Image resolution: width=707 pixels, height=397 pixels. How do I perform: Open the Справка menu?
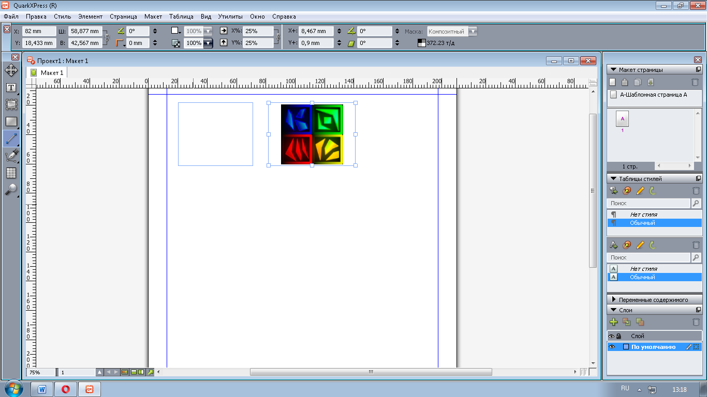pyautogui.click(x=284, y=17)
